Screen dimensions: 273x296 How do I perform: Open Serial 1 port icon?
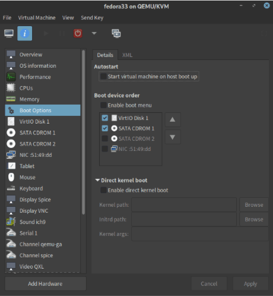[x=11, y=233]
